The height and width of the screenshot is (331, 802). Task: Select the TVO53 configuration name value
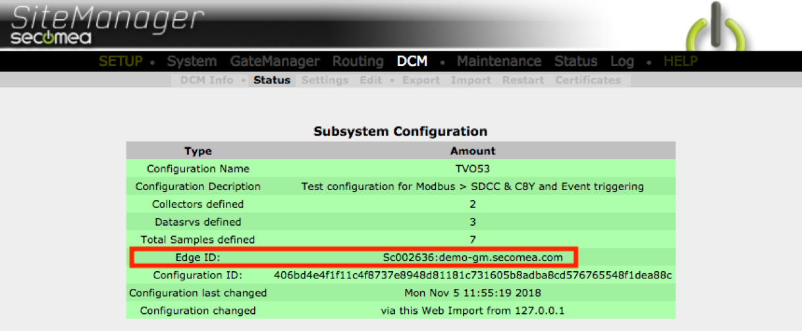point(473,168)
